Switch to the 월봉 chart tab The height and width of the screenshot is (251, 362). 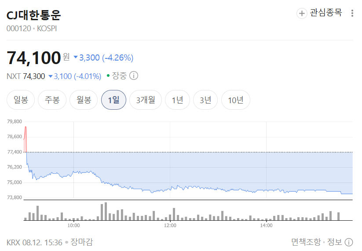pos(84,100)
